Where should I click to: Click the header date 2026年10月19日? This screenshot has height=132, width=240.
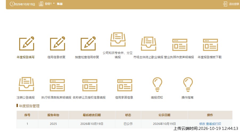tap(25, 4)
